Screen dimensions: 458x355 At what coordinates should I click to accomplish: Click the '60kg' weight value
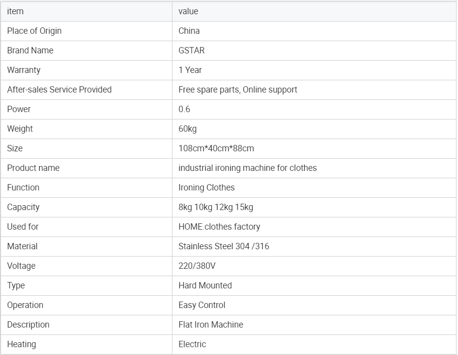188,129
